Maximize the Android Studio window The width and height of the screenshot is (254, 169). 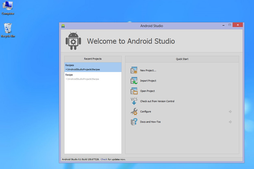(x=230, y=25)
